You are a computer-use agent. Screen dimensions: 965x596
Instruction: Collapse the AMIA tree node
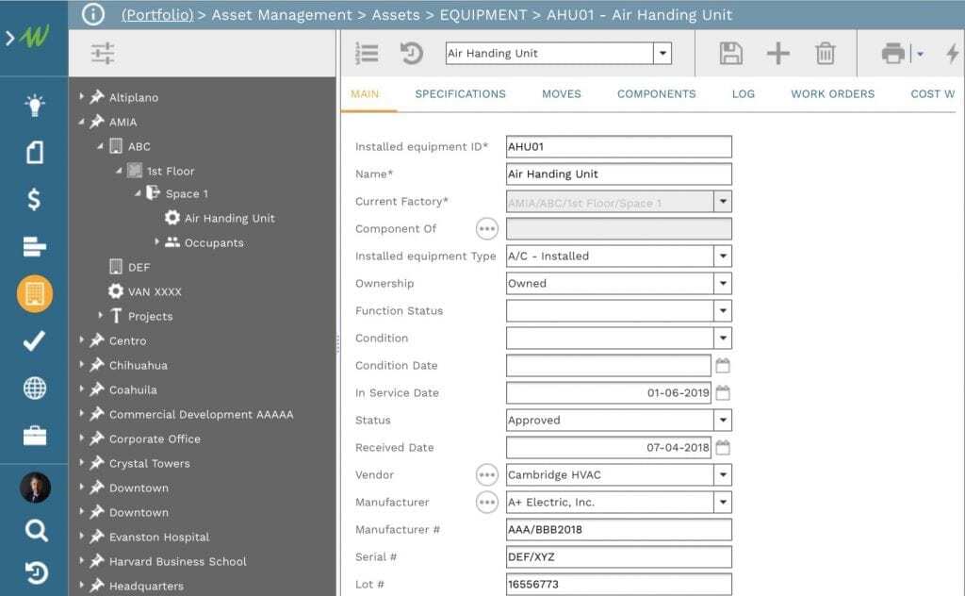pos(81,122)
